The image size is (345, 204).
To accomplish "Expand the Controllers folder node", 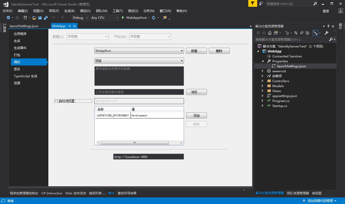I will point(263,81).
